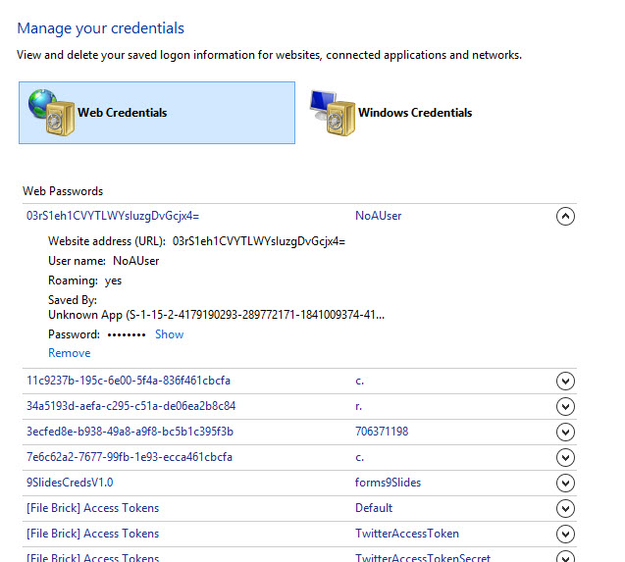Click the "c." user name in 7e6c62a2 row
625x562 pixels.
coord(359,458)
